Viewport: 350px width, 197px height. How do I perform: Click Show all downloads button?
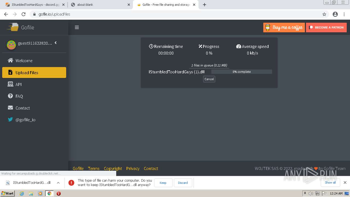330,182
